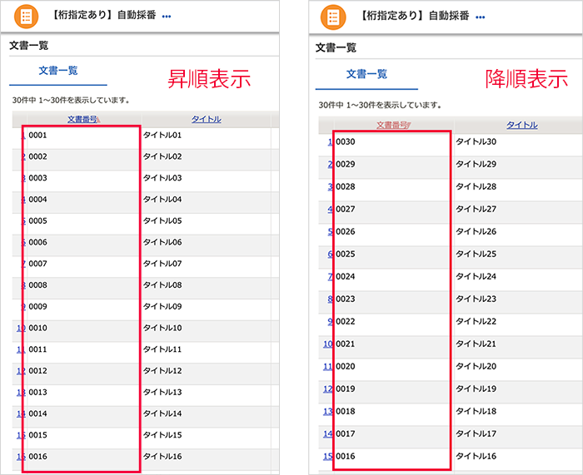
Task: Click document number 0008
Action: (x=38, y=285)
